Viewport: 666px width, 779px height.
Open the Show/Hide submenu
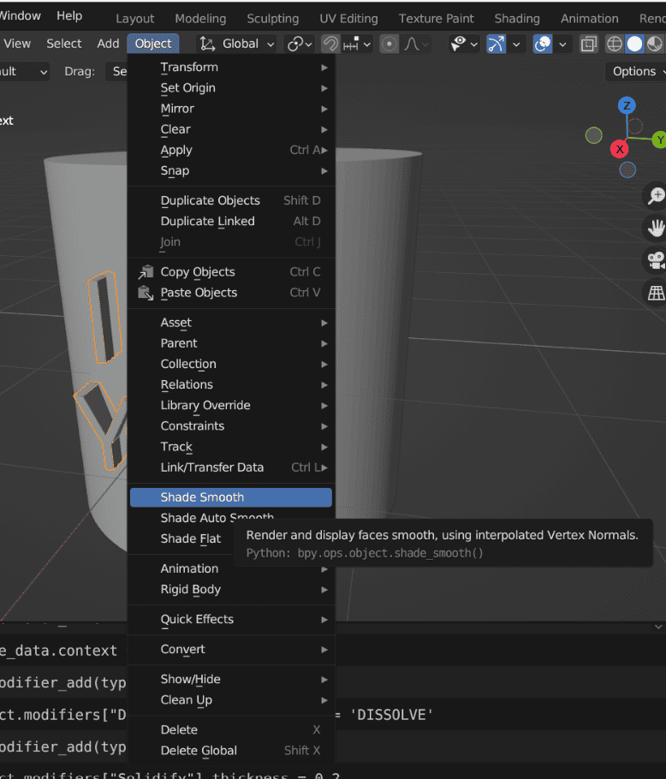231,679
